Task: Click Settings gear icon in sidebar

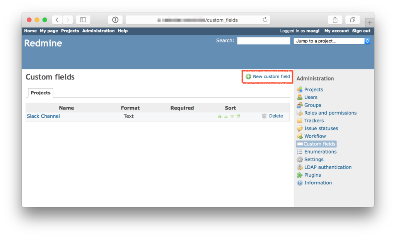Action: 300,159
